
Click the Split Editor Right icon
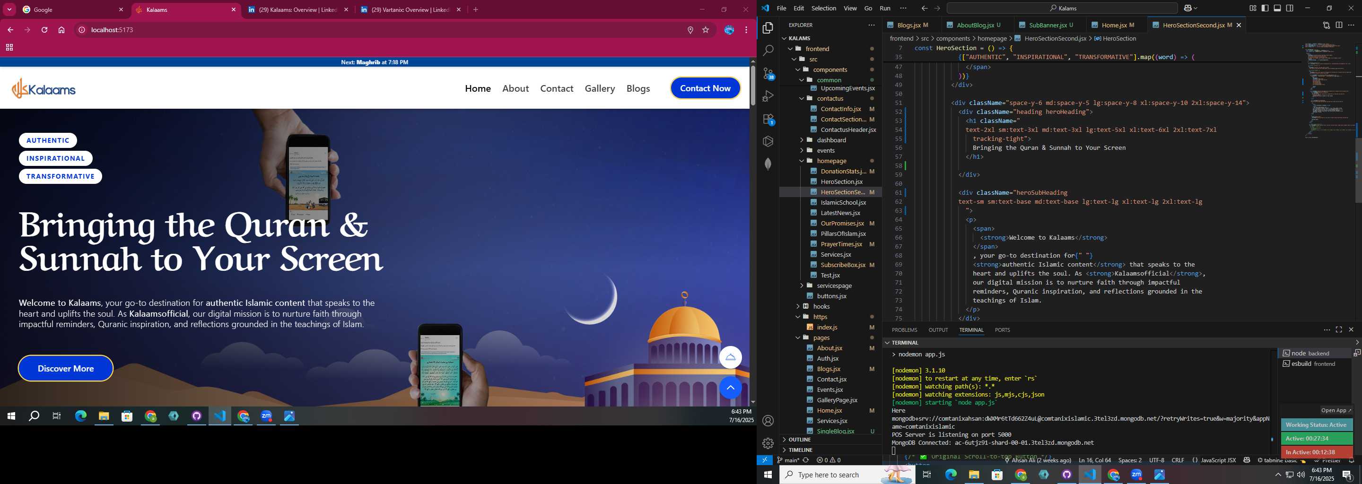click(1339, 25)
